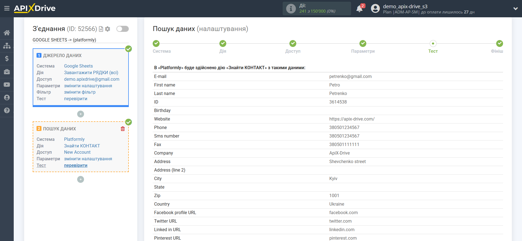Click source змінити налаштування link
Screen dimensions: 522x241
tap(88, 86)
